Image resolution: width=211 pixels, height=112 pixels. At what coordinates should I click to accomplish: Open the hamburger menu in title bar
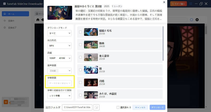pyautogui.click(x=190, y=4)
